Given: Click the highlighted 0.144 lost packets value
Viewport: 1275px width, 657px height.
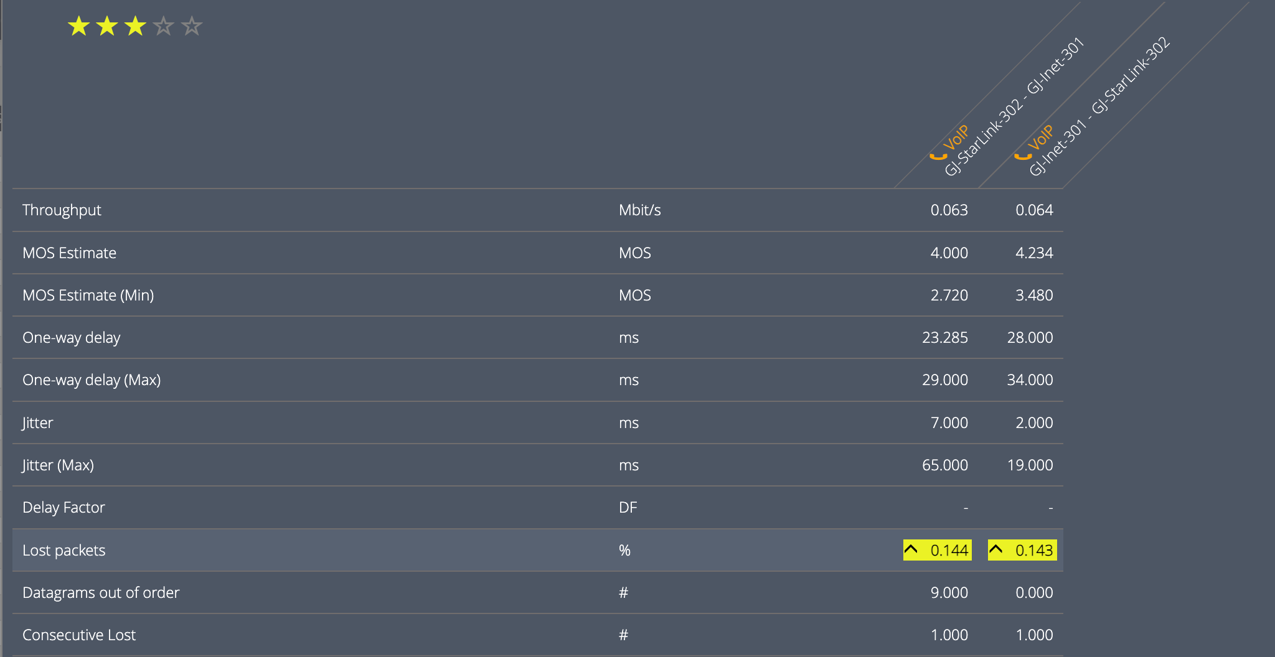Looking at the screenshot, I should tap(949, 551).
